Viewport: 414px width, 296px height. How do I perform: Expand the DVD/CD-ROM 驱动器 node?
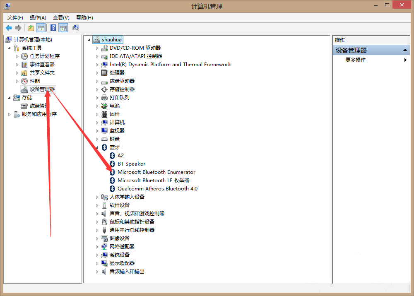(97, 48)
